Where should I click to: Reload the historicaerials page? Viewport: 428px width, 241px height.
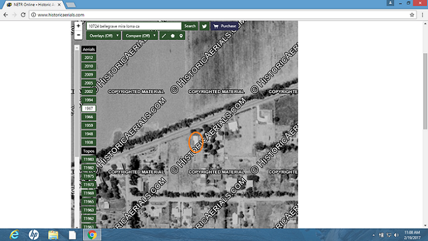coord(23,15)
